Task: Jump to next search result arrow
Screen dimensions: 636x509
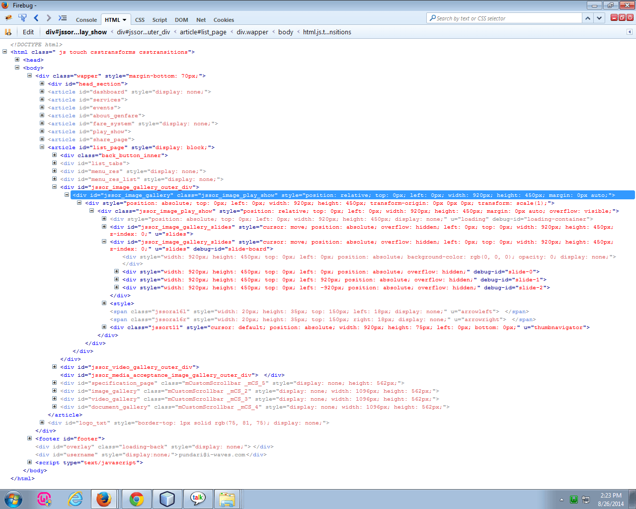Action: pyautogui.click(x=599, y=18)
